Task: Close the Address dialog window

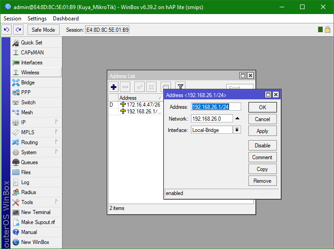Action: click(276, 95)
